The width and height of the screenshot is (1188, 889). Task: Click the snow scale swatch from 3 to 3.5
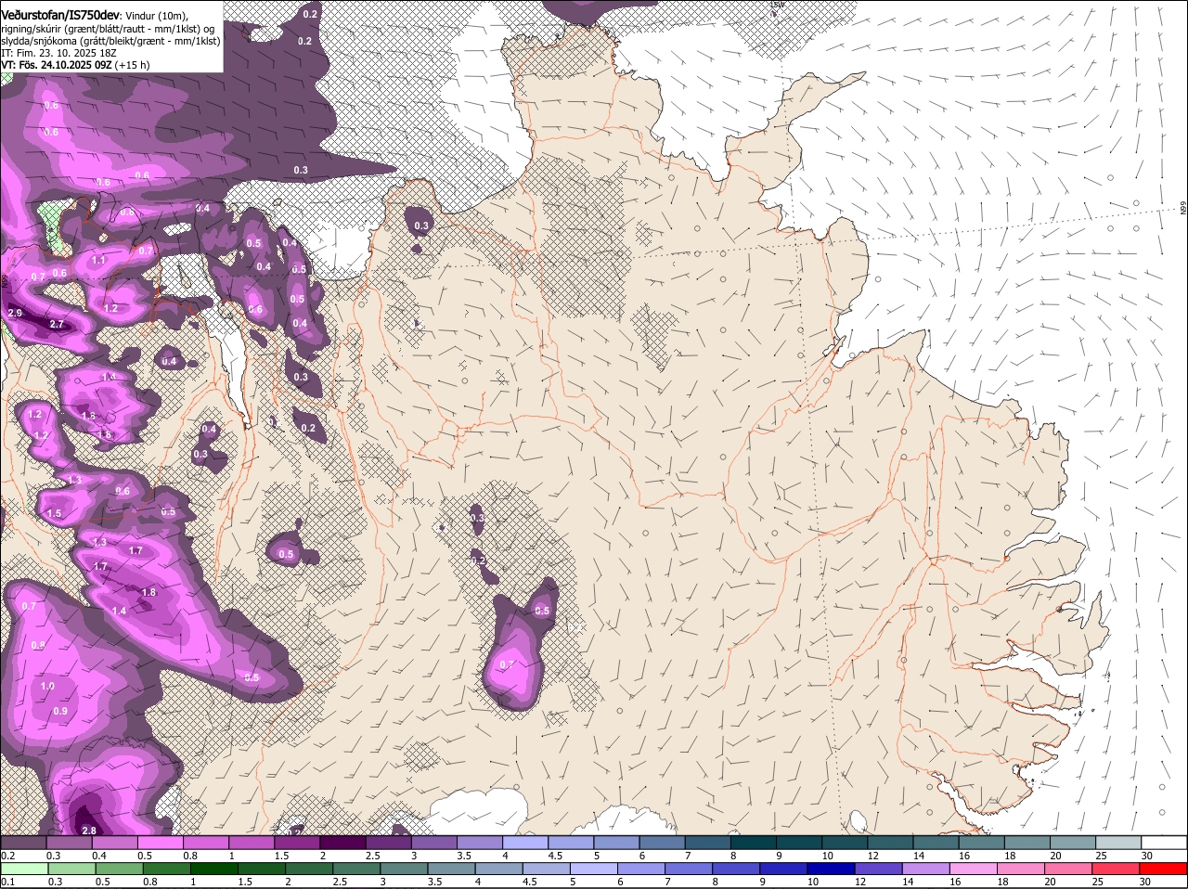[x=433, y=842]
